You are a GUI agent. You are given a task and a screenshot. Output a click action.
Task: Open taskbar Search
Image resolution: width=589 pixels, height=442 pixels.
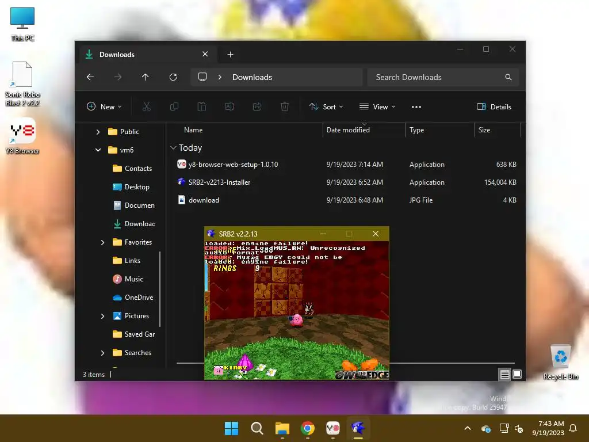257,428
